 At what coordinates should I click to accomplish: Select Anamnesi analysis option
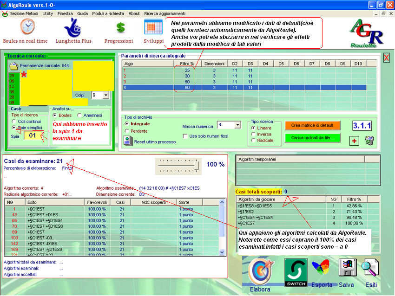click(79, 115)
